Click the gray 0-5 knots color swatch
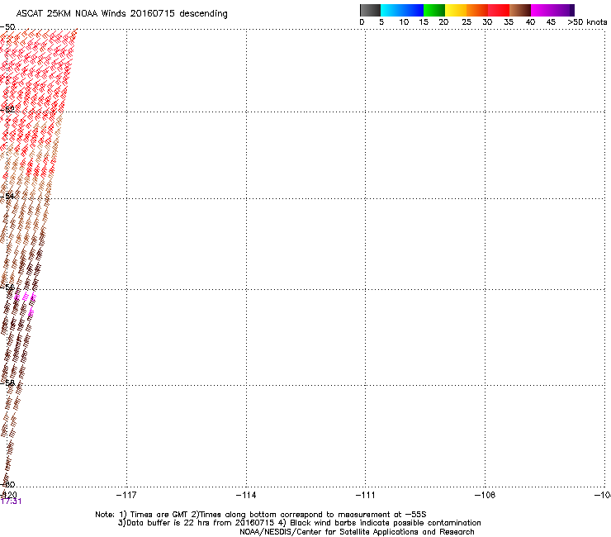 (x=370, y=10)
